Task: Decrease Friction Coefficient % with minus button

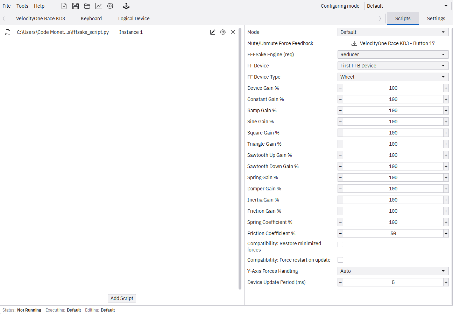Action: [340, 233]
